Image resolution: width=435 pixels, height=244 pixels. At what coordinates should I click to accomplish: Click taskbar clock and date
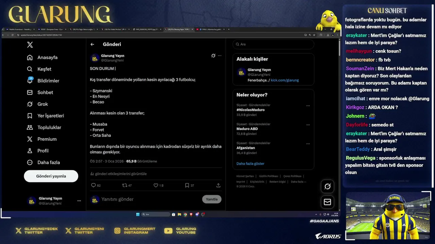[335, 214]
